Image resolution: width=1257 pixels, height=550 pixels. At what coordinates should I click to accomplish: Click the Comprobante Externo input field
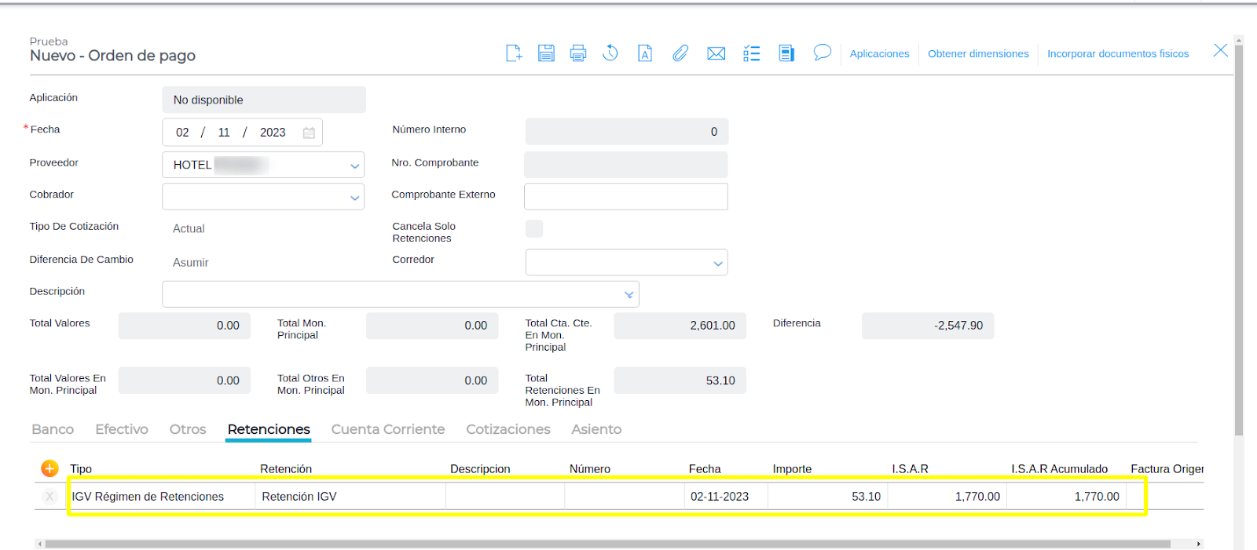[625, 197]
